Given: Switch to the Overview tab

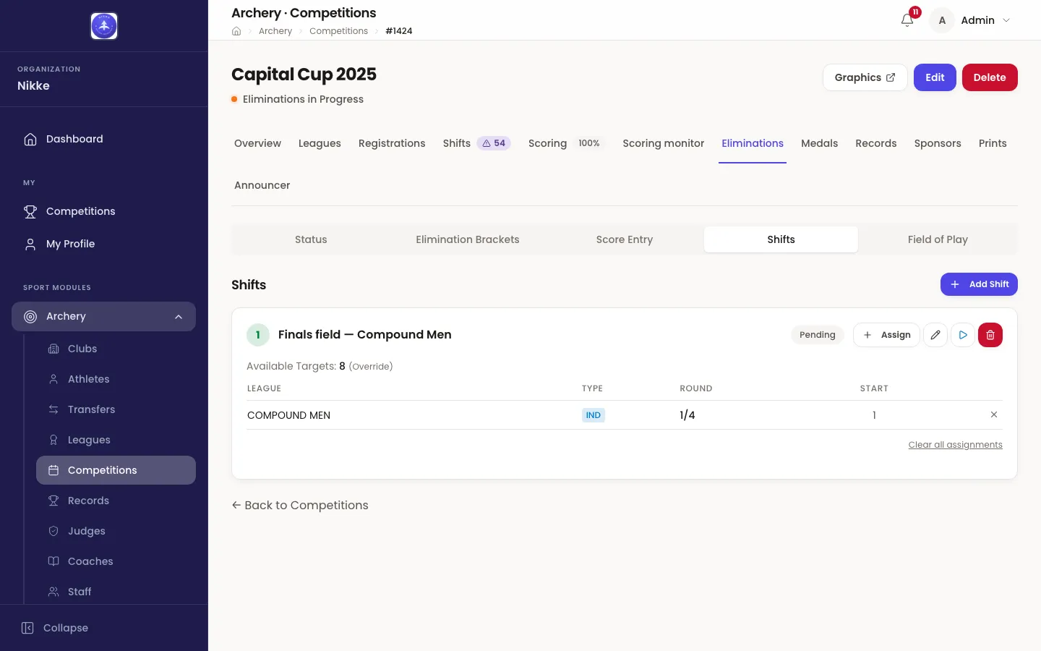Looking at the screenshot, I should 257,143.
